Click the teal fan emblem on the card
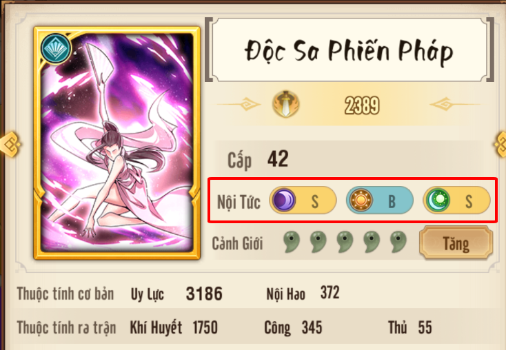Screen dimensions: 506x350 (56, 48)
